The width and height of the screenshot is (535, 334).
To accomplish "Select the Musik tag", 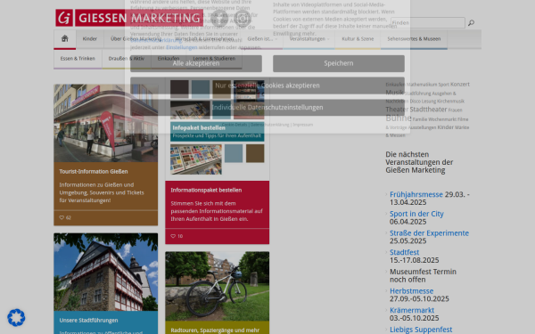I will coord(394,93).
